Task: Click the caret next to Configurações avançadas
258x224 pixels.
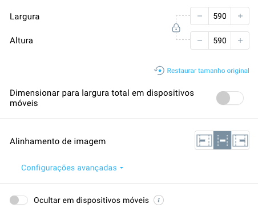Action: point(122,168)
